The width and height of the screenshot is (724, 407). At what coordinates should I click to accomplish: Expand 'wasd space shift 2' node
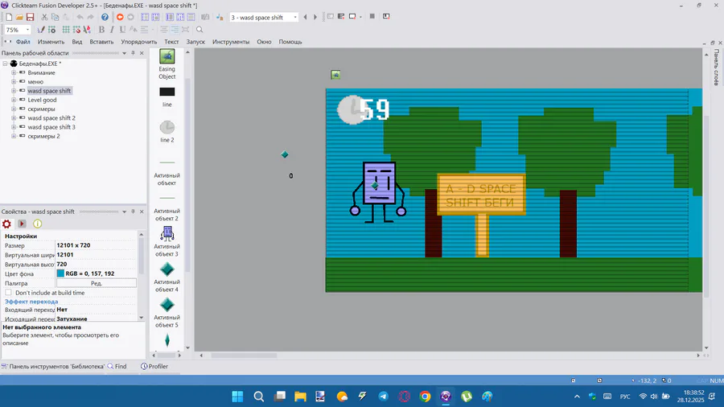pyautogui.click(x=14, y=118)
